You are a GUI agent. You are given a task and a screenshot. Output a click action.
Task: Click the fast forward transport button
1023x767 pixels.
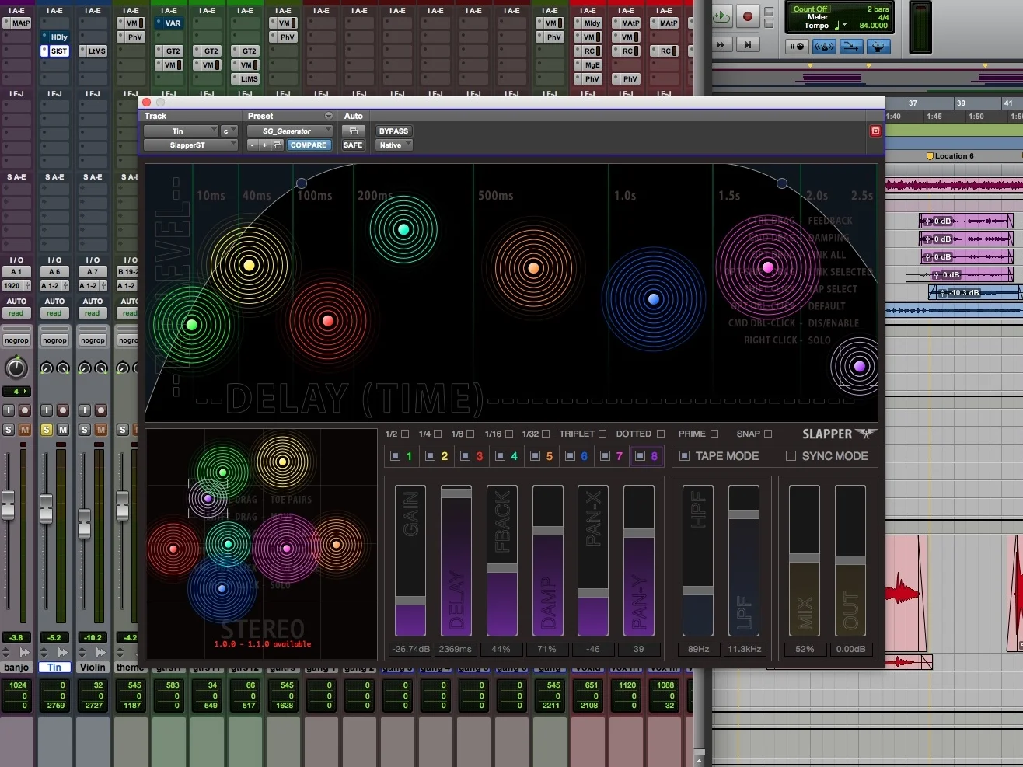(721, 45)
